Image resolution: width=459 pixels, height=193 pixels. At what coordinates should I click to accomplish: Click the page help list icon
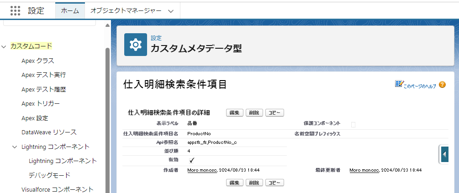pos(399,84)
